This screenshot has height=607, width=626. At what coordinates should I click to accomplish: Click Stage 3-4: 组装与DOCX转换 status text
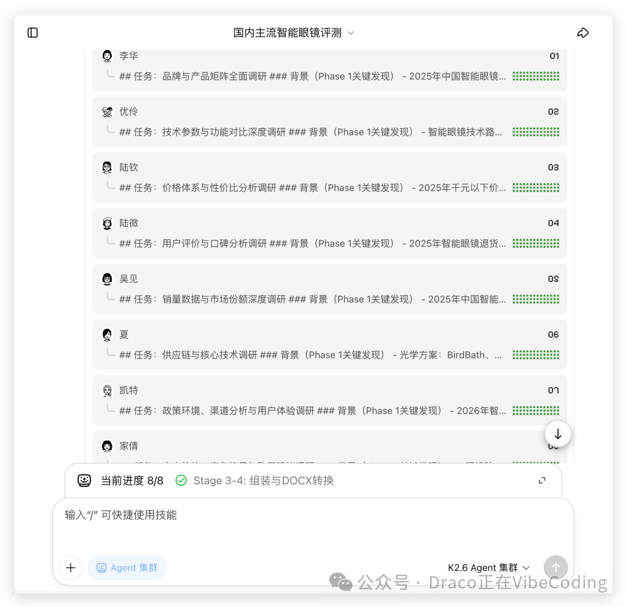[x=264, y=481]
